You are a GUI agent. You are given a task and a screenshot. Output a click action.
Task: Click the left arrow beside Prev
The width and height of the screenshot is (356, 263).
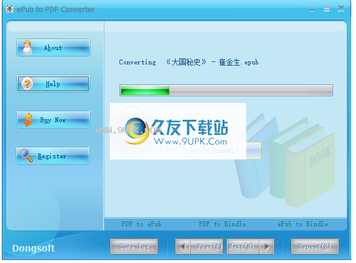click(183, 247)
